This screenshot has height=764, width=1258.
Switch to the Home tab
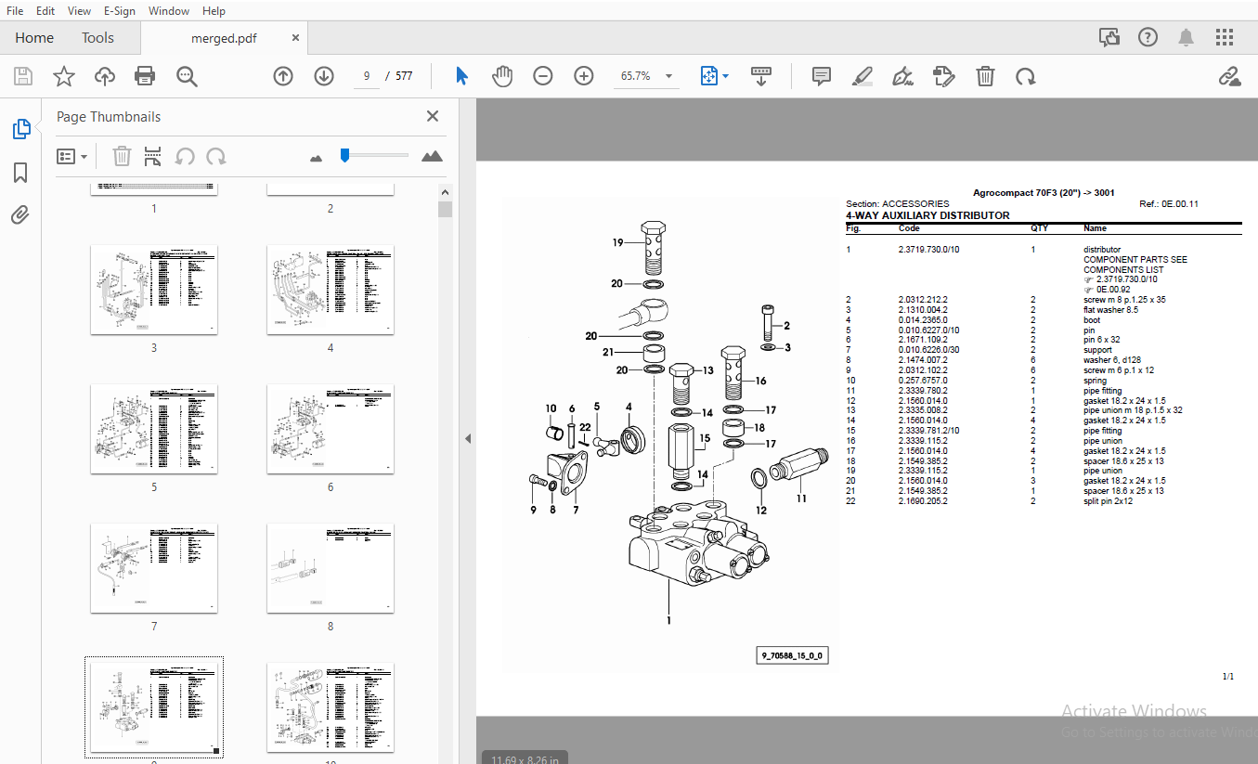tap(34, 38)
